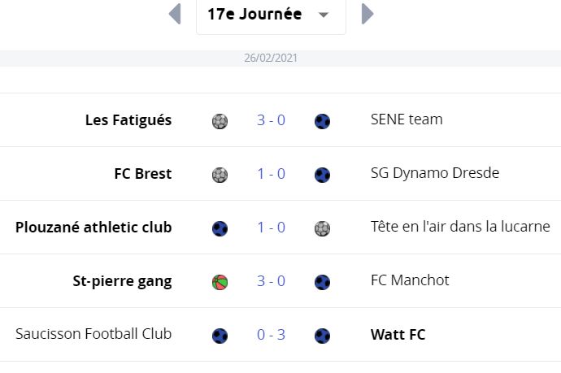Open the Les Fatigués vs SENE 3 - 0 score
Image resolution: width=561 pixels, height=373 pixels.
pos(271,120)
